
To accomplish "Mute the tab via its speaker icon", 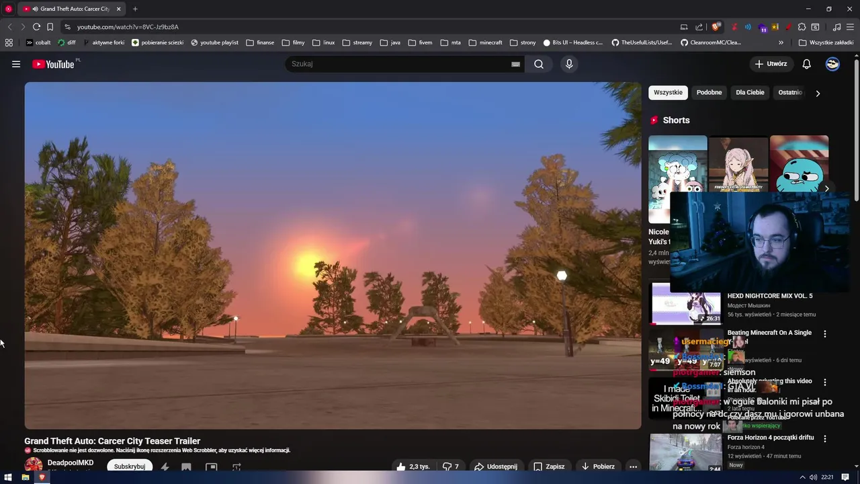I will tap(35, 9).
